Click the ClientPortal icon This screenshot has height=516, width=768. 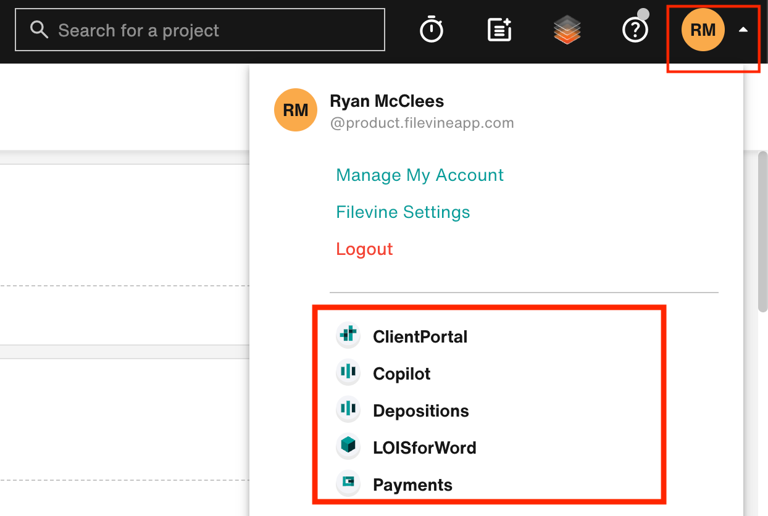coord(348,335)
